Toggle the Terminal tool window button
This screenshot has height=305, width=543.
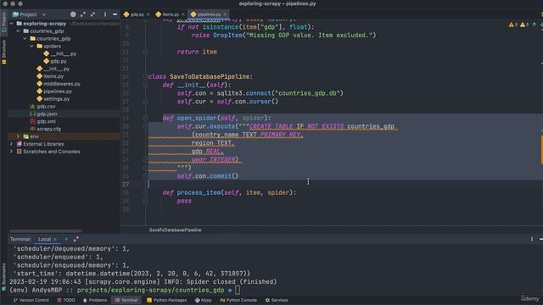(x=126, y=300)
